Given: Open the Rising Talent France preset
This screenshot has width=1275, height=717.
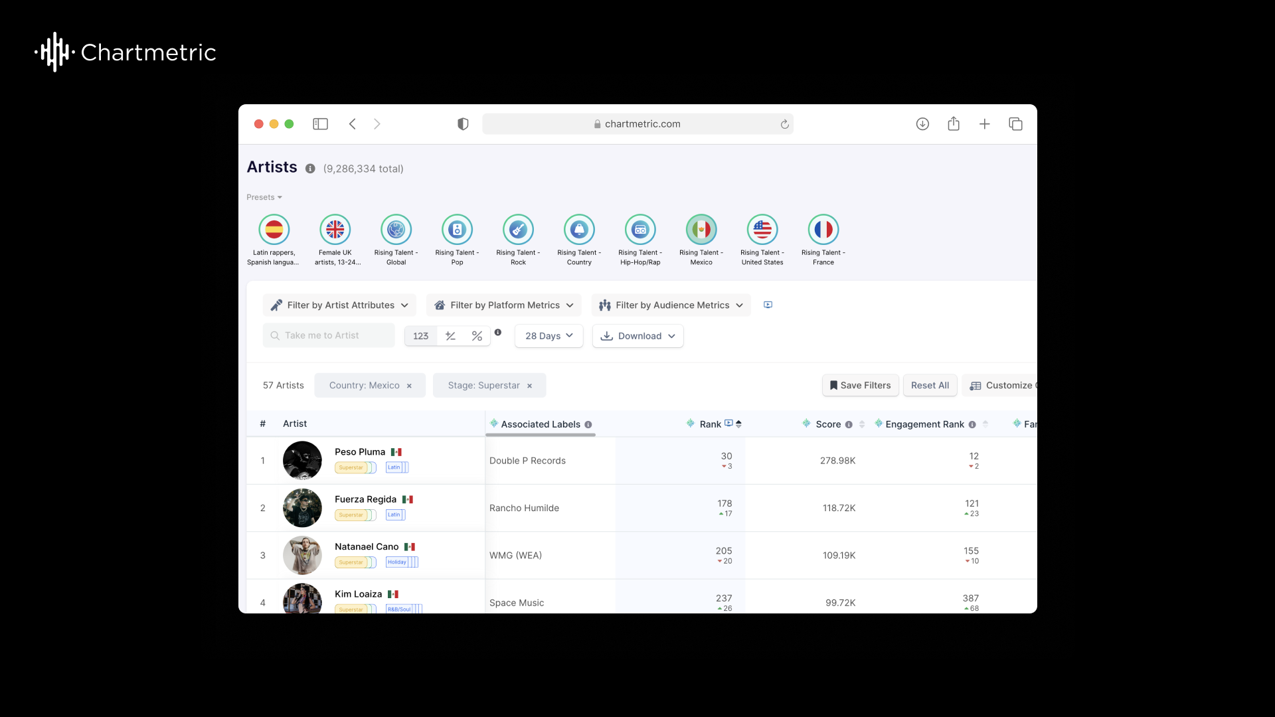Looking at the screenshot, I should click(823, 240).
